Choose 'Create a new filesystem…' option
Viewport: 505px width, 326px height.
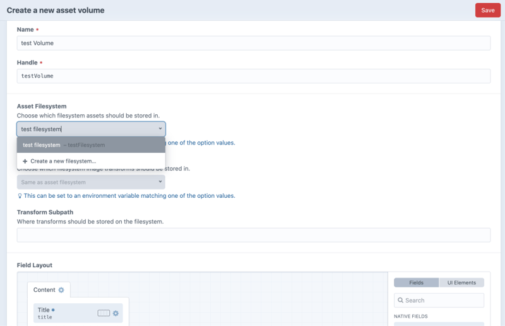63,161
